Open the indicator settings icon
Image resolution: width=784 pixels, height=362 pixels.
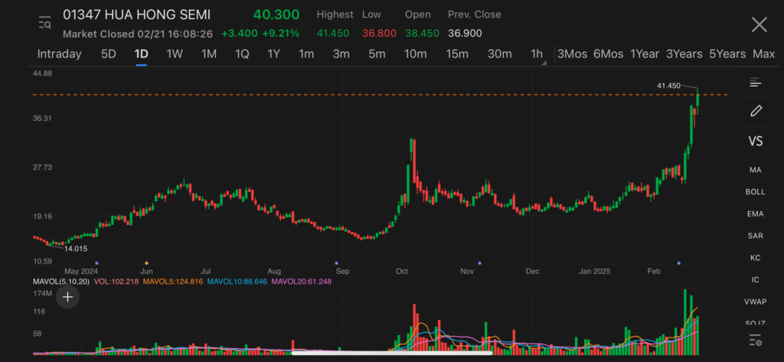755,340
